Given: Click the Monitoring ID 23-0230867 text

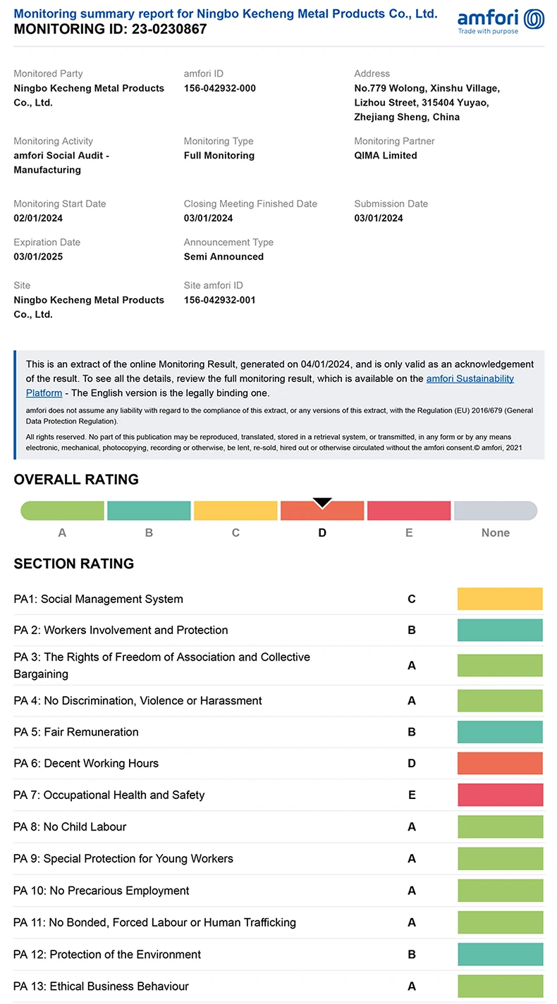Looking at the screenshot, I should click(x=111, y=30).
